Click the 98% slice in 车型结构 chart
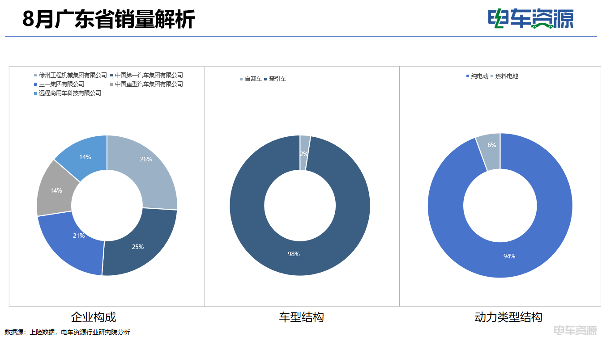Image resolution: width=602 pixels, height=337 pixels. coord(294,254)
